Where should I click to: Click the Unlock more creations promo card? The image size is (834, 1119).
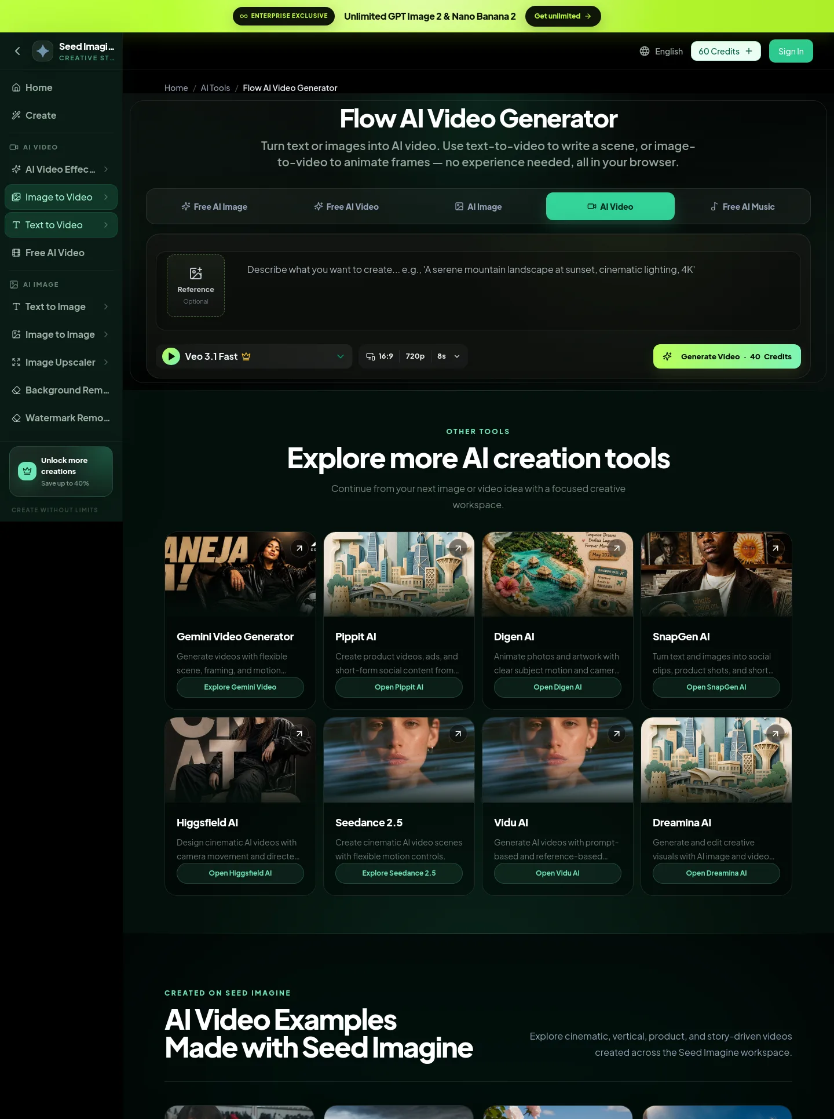coord(61,471)
